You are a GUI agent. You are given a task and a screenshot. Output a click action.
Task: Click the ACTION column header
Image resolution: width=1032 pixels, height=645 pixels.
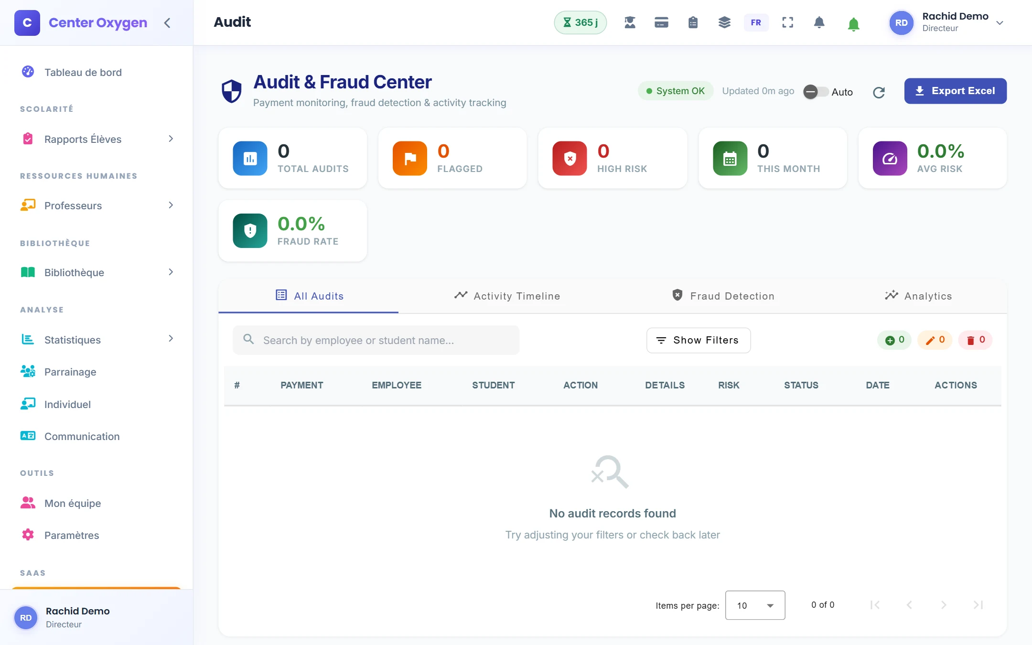click(x=580, y=385)
